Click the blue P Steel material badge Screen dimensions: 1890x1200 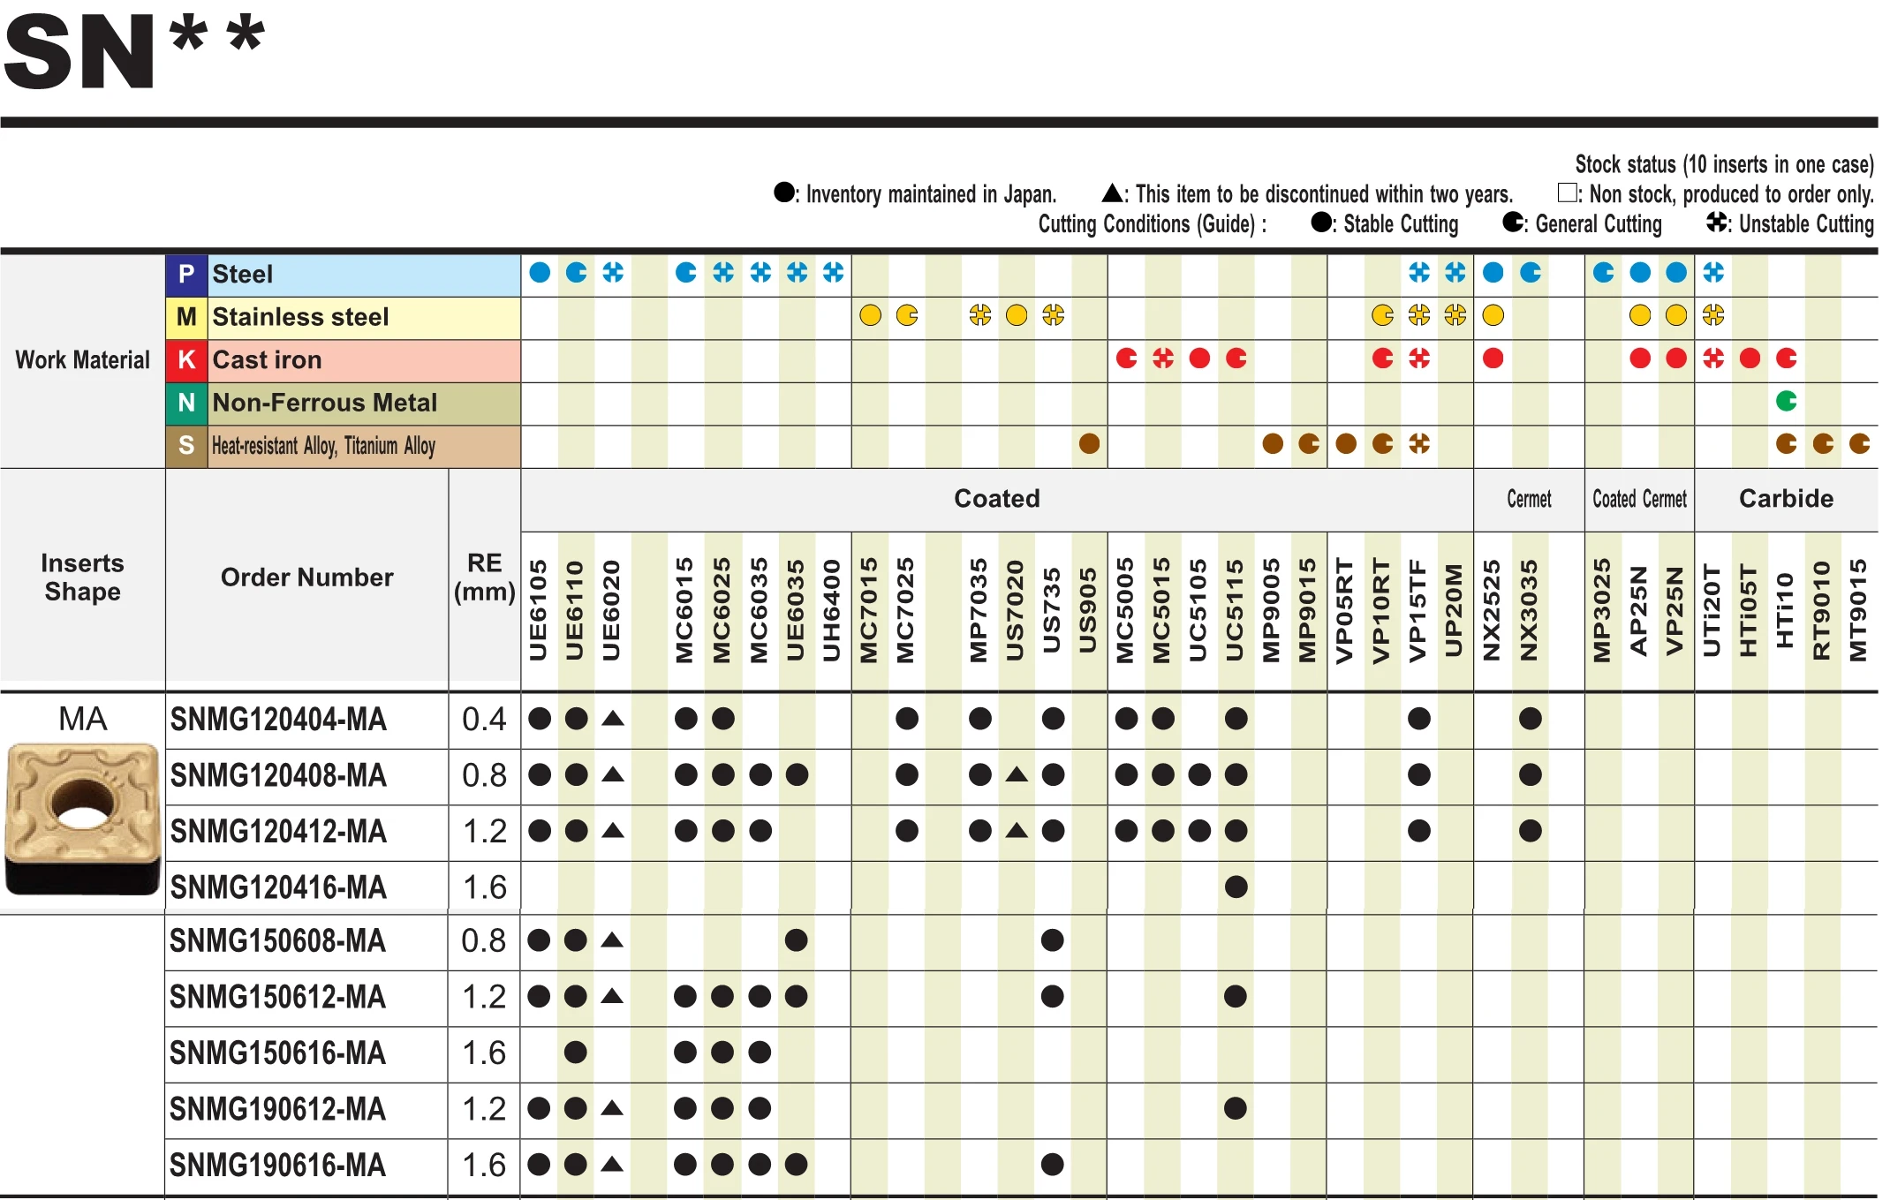point(186,275)
